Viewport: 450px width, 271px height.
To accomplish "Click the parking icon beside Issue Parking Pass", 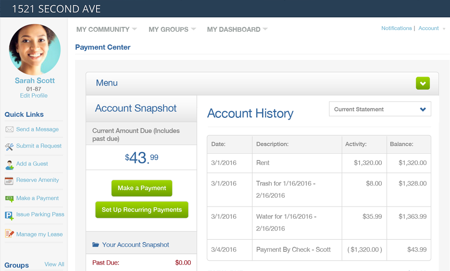I will coord(9,215).
